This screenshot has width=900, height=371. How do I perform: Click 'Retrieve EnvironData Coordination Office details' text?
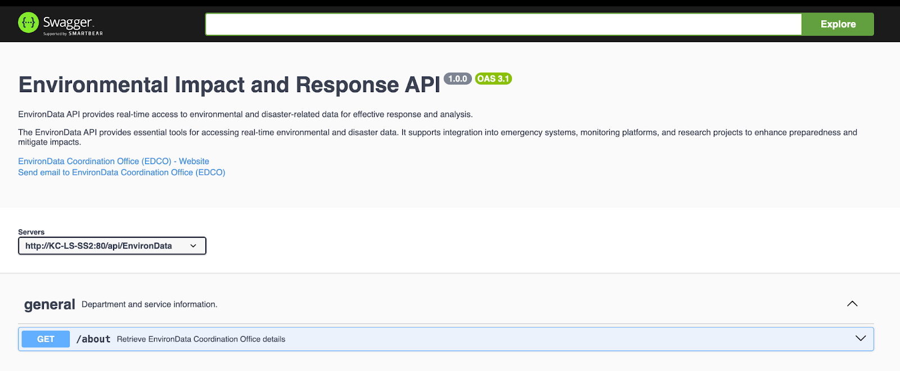point(201,339)
